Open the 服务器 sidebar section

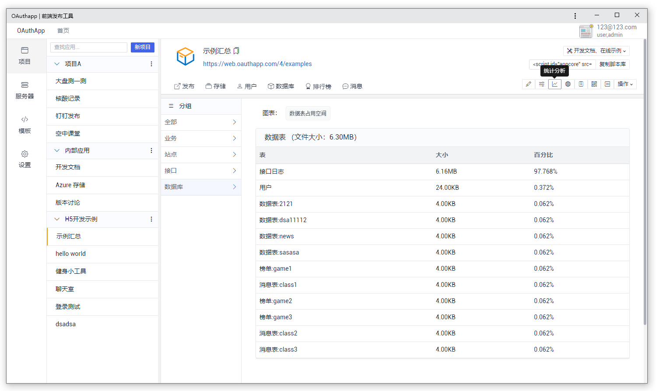[x=25, y=91]
